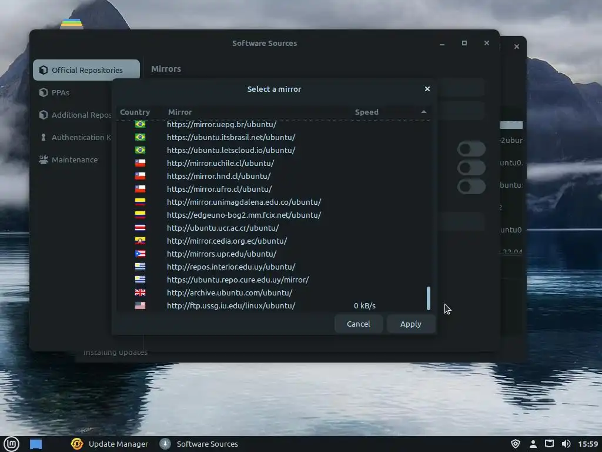Select mirror http://mirror.cedia.org.ec/ubuntu/

pos(227,241)
